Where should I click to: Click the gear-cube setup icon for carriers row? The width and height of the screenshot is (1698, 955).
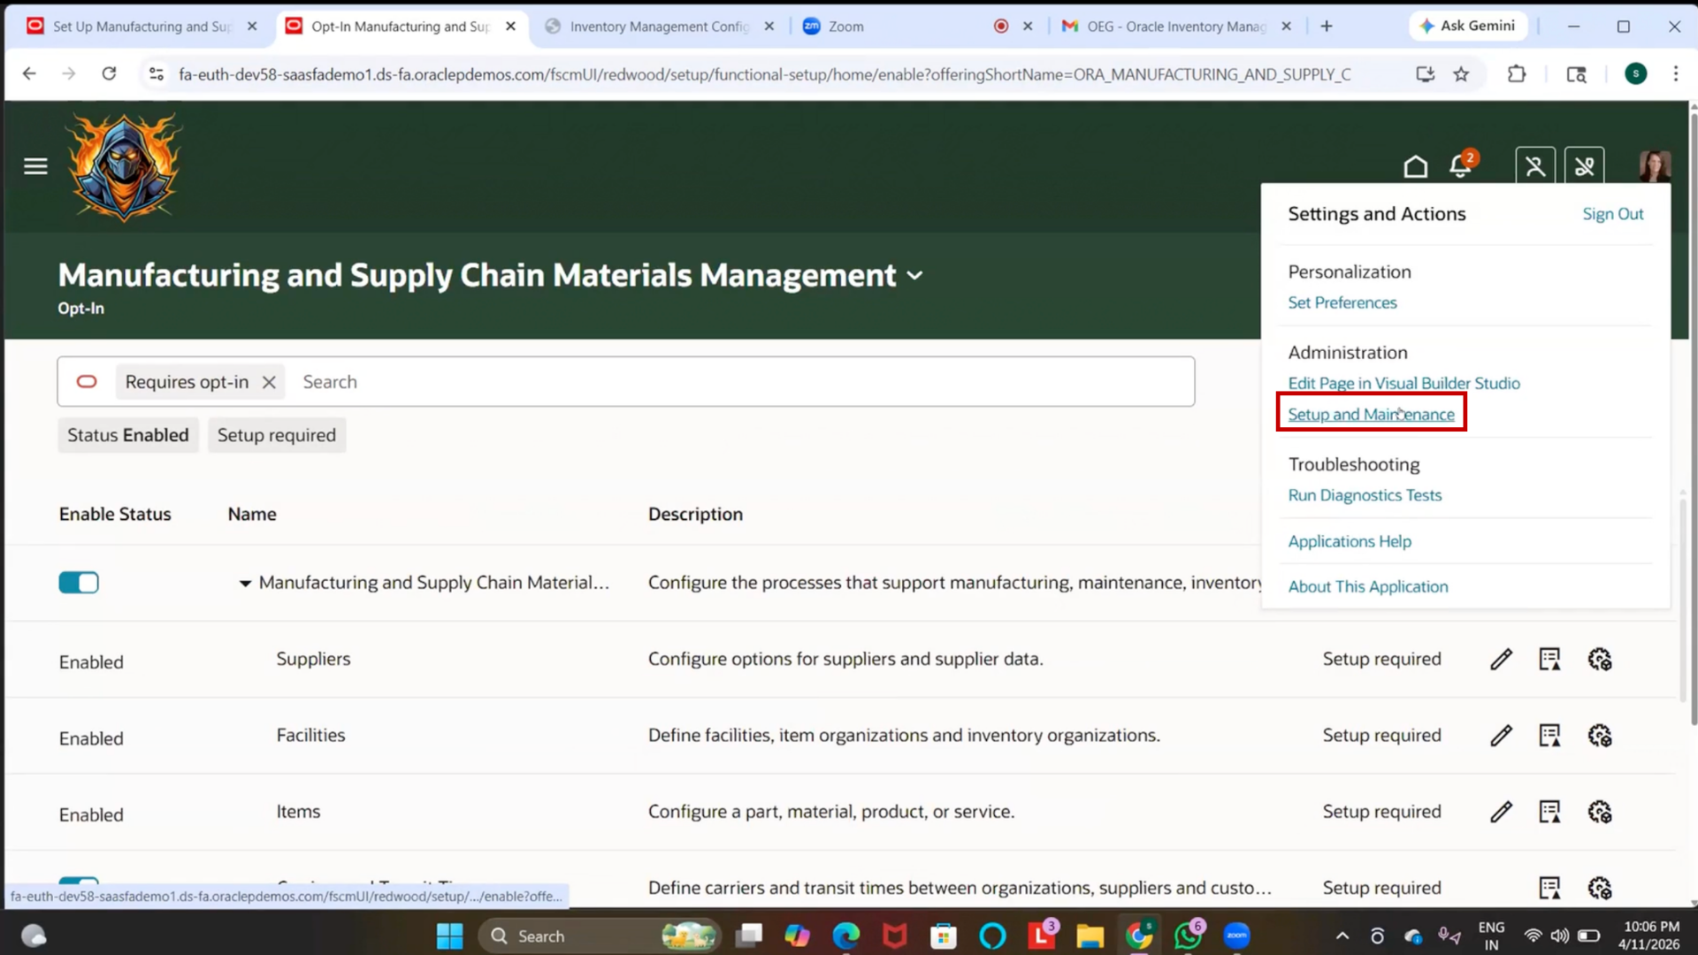tap(1600, 888)
